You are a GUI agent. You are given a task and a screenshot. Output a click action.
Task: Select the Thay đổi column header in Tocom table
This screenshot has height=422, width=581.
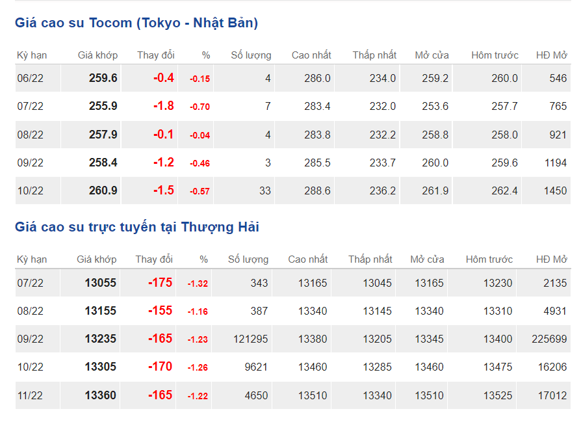pos(155,55)
